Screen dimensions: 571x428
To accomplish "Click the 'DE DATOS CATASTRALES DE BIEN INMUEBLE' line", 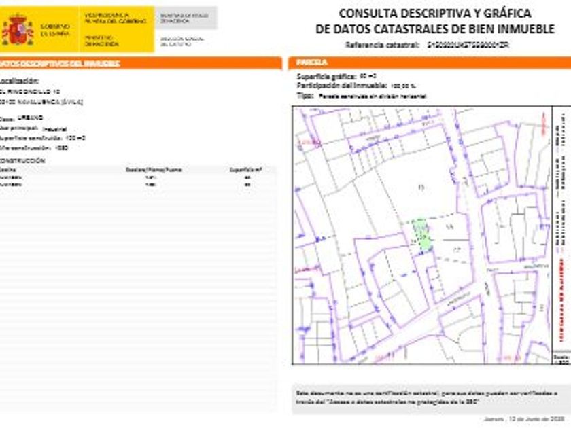I will (435, 29).
